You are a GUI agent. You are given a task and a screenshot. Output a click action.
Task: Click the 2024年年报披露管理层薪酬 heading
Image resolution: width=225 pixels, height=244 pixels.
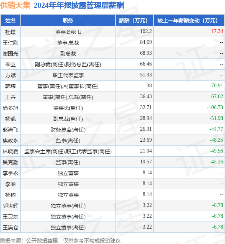pos(79,5)
